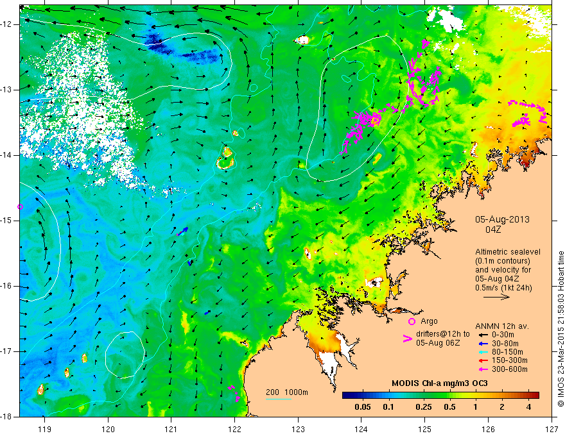Click the dark red end of Chl-a colorbar
Image resolution: width=565 pixels, height=436 pixels.
[x=534, y=396]
